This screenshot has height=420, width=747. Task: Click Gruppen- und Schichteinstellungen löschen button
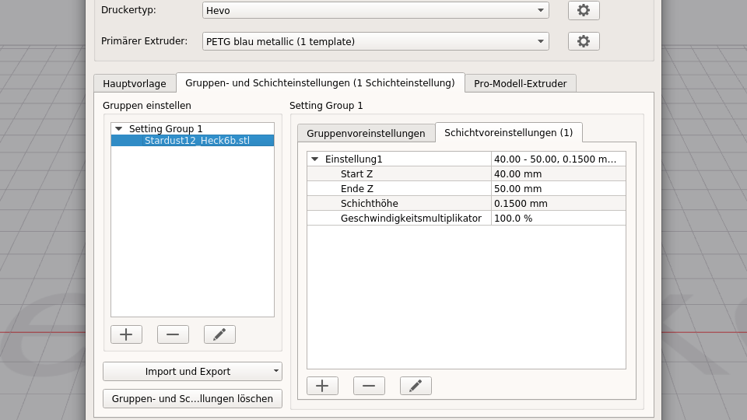pos(192,398)
